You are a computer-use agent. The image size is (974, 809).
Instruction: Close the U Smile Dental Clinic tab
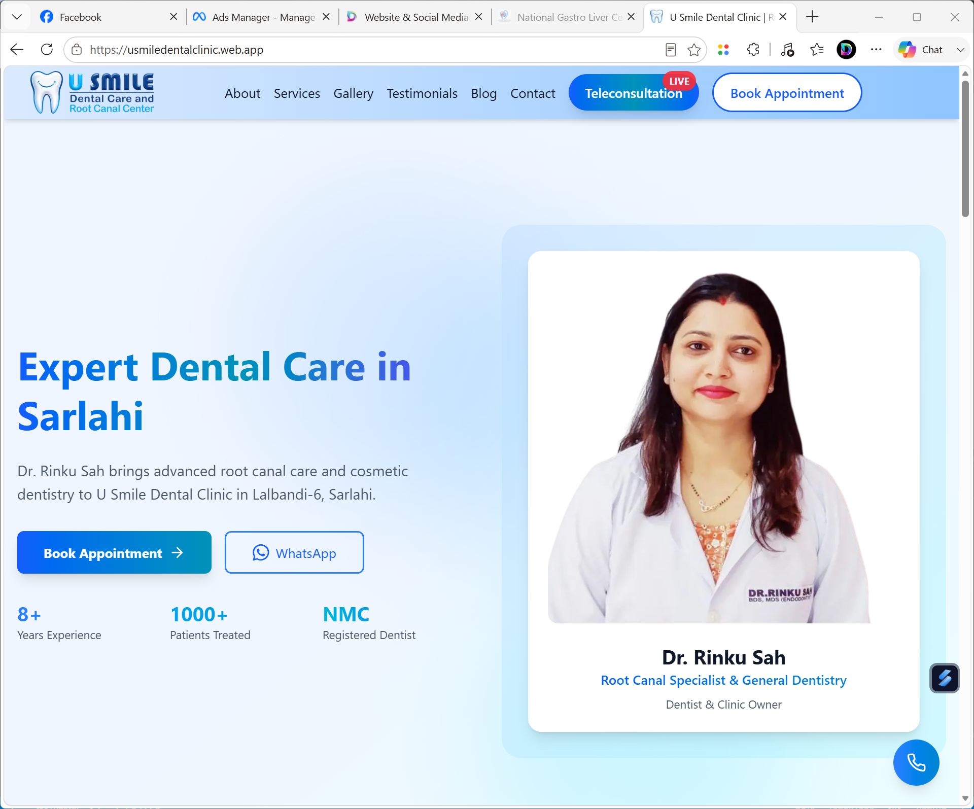coord(783,17)
